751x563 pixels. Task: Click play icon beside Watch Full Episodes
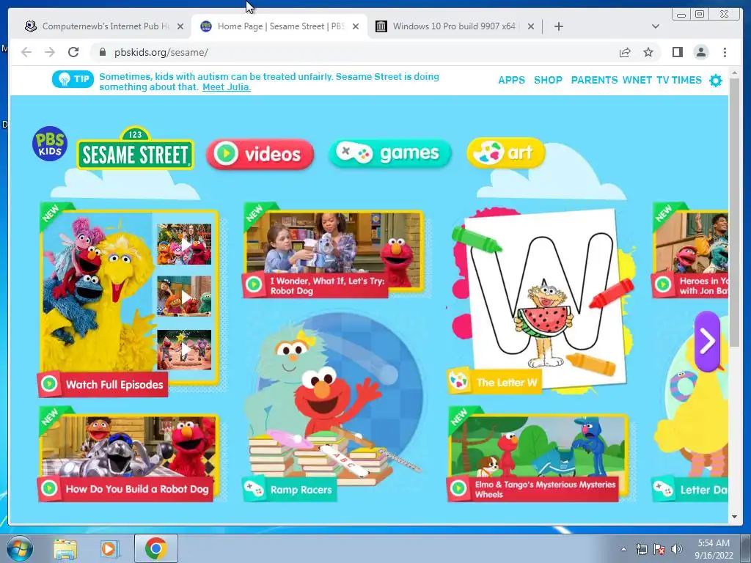point(49,384)
